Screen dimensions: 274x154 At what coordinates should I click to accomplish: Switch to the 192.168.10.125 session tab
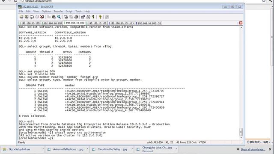pyautogui.click(x=30, y=23)
